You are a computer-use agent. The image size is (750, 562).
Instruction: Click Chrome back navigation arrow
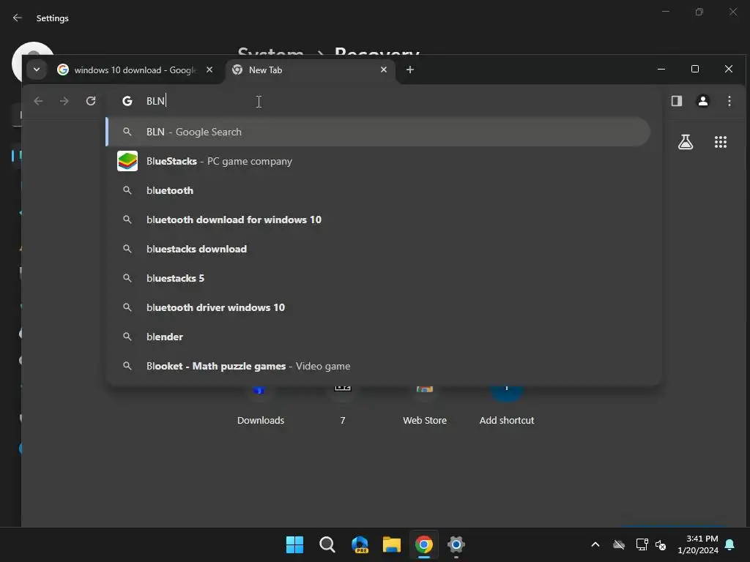pyautogui.click(x=38, y=101)
